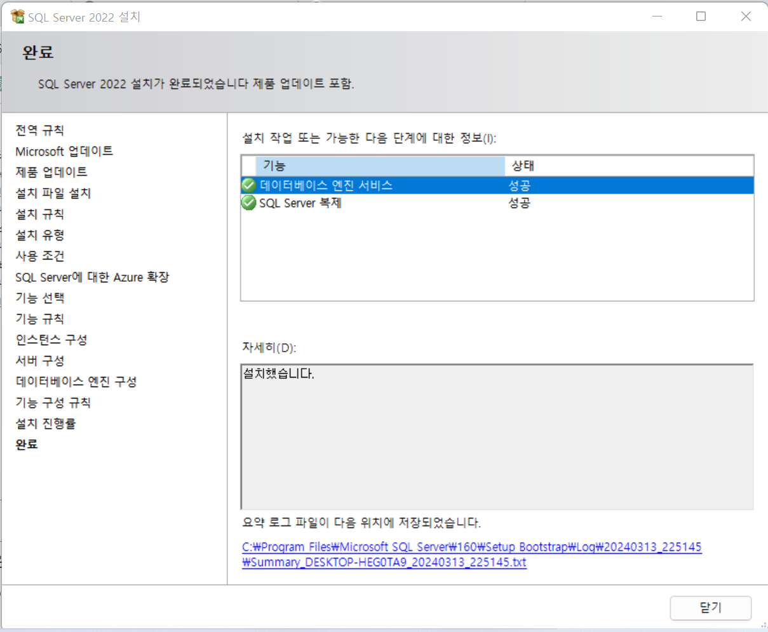Click the 기능 구성 규칙 step

53,402
